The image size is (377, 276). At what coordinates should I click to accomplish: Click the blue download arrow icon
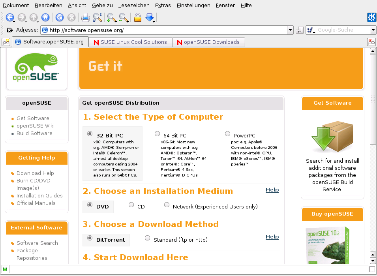[150, 17]
